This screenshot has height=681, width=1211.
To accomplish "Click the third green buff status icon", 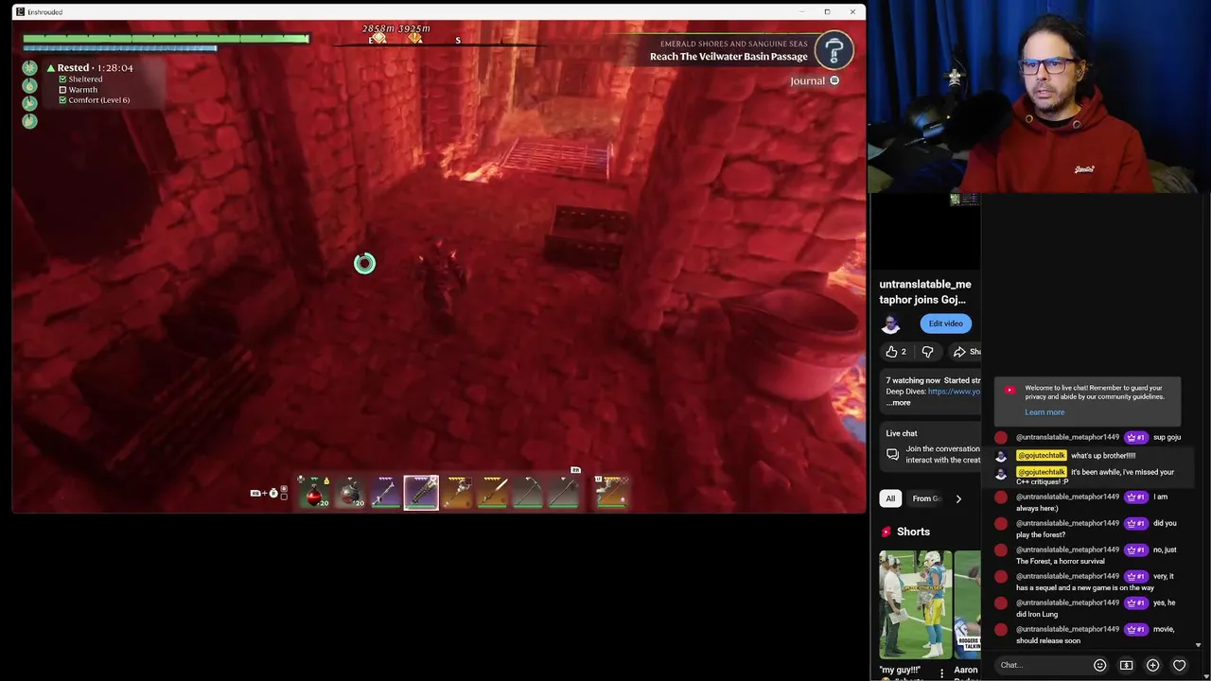I will [x=29, y=102].
